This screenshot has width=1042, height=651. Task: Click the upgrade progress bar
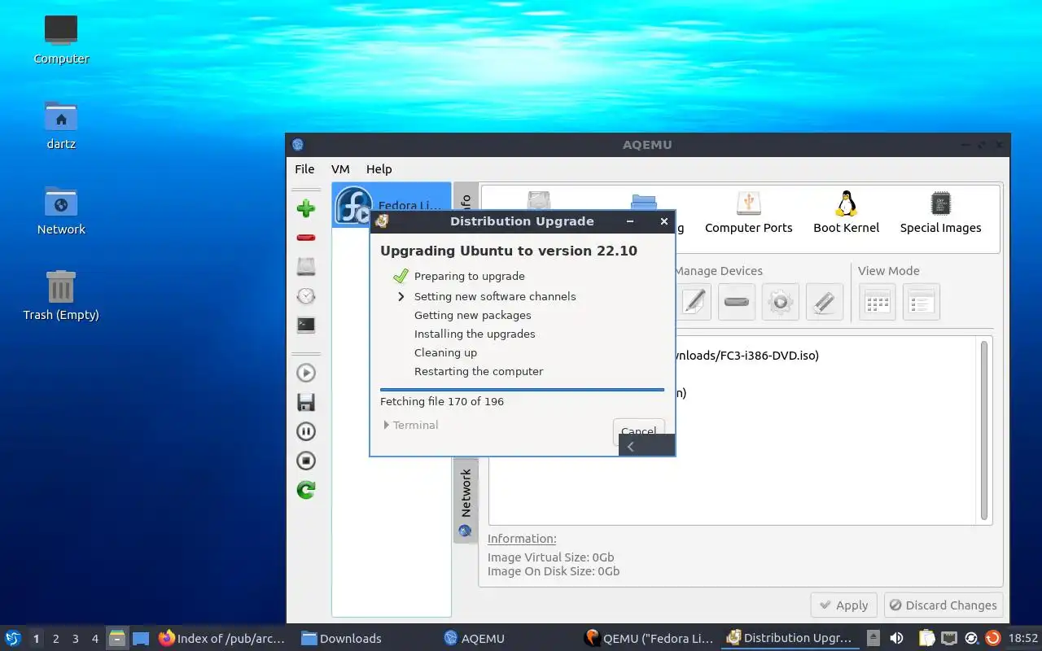522,390
